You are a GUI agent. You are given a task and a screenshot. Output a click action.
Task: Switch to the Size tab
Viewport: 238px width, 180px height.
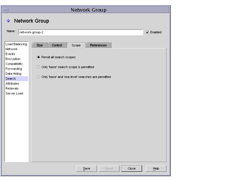click(x=40, y=45)
